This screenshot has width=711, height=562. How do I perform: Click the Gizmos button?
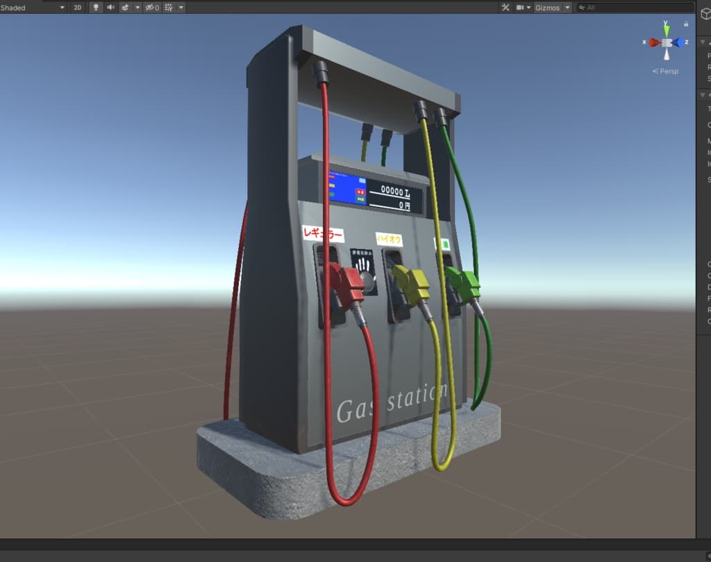pyautogui.click(x=547, y=8)
